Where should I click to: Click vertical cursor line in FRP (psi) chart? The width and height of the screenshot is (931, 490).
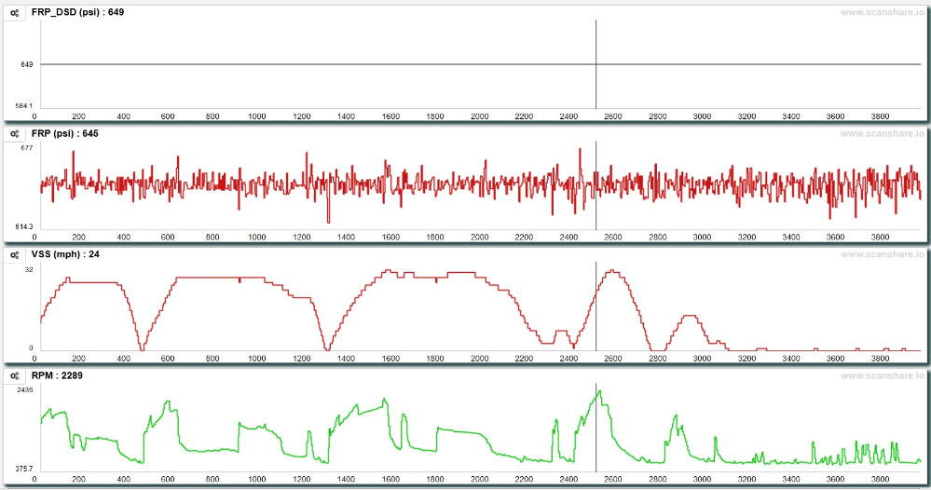coord(596,205)
